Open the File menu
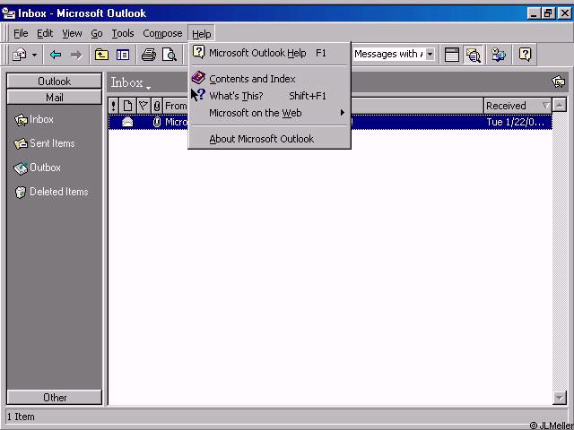This screenshot has width=574, height=430. tap(21, 34)
